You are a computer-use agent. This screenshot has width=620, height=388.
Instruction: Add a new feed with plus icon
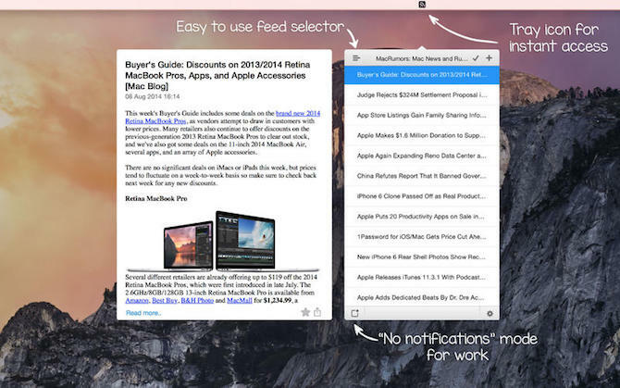(x=490, y=58)
